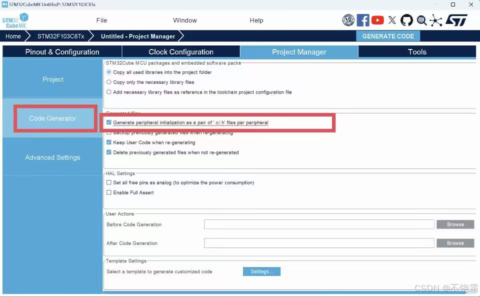
Task: Select 'Add necessary library files as reference' option
Action: (108, 92)
